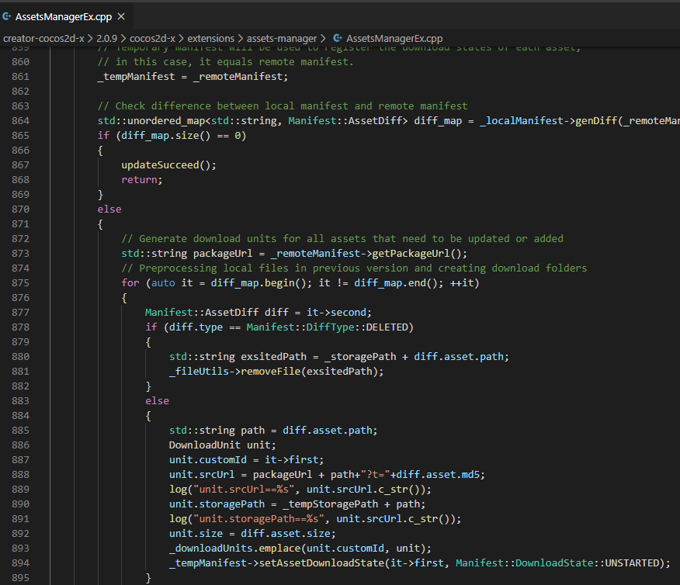
Task: Open the creator-cocos2d-x breadcrumb
Action: (43, 39)
